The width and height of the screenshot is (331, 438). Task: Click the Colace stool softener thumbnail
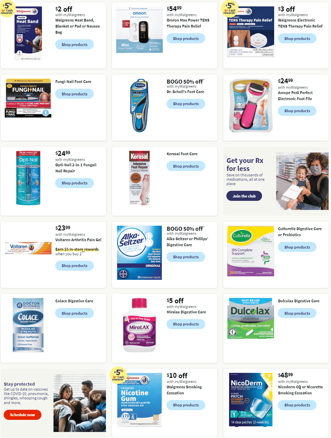tap(28, 325)
